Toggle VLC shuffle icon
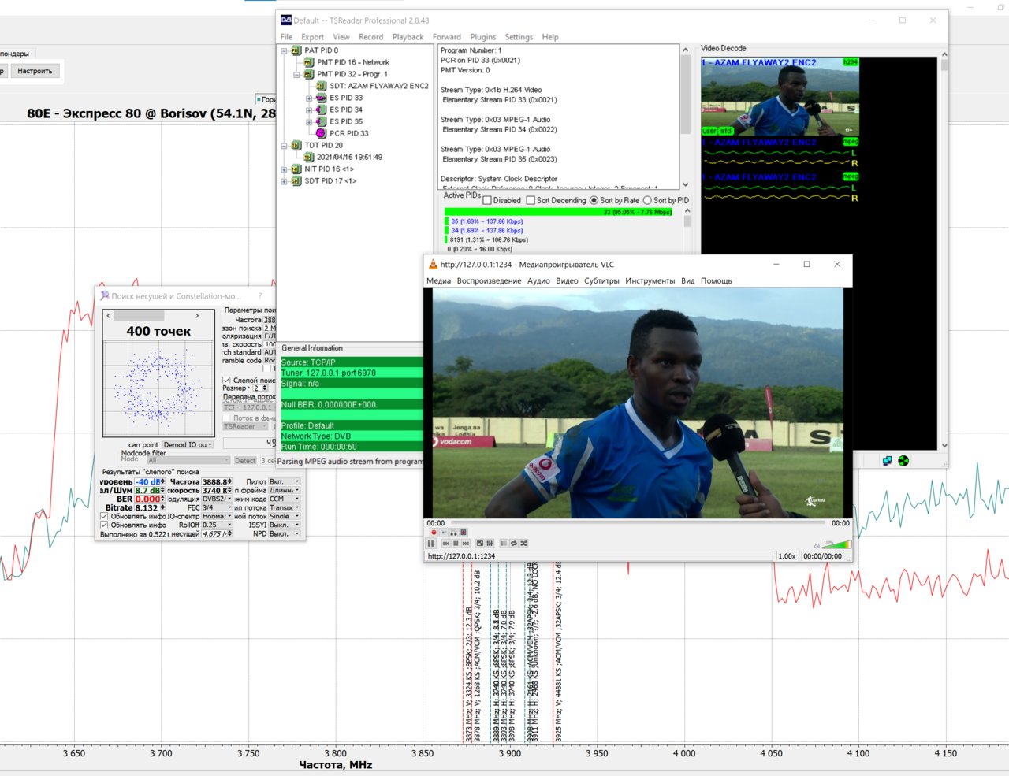The height and width of the screenshot is (776, 1009). pyautogui.click(x=523, y=544)
